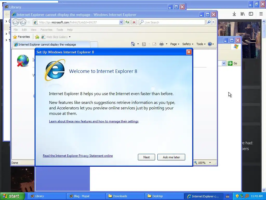266x200 pixels.
Task: Open a new blank tab
Action: coord(94,45)
